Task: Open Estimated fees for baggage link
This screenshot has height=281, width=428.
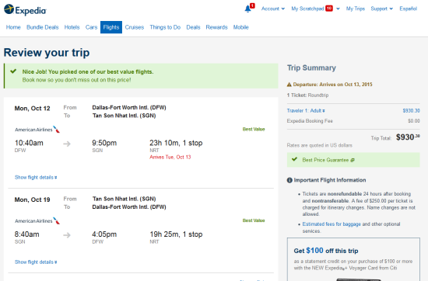Action: pyautogui.click(x=332, y=224)
